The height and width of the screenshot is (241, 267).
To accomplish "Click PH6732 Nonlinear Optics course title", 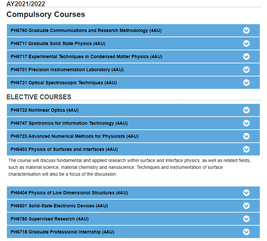I will [x=44, y=110].
